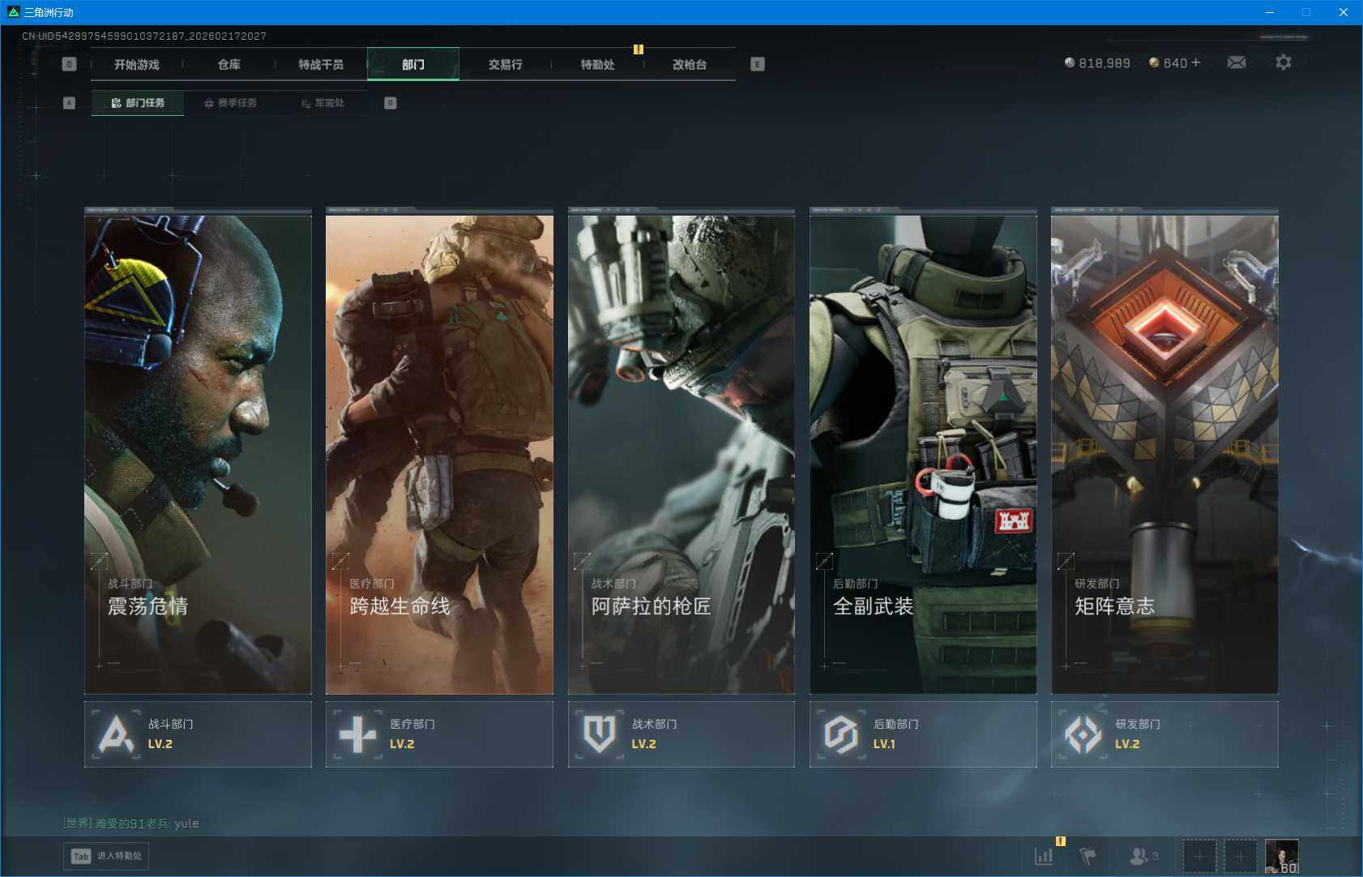Open the 全副武装 mission card

coord(922,454)
